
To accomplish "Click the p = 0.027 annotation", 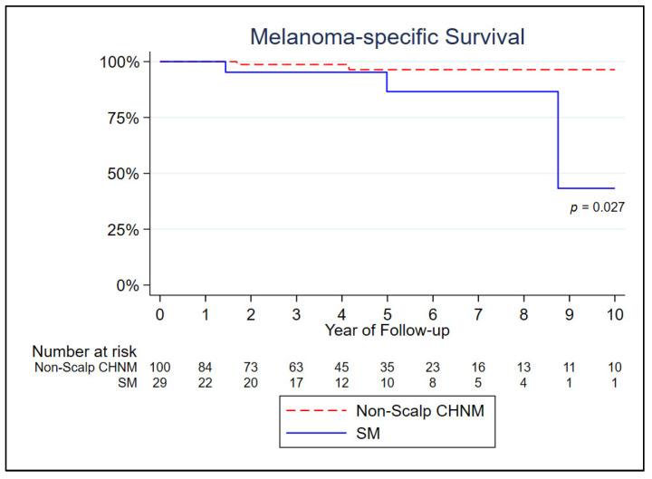I will [597, 207].
